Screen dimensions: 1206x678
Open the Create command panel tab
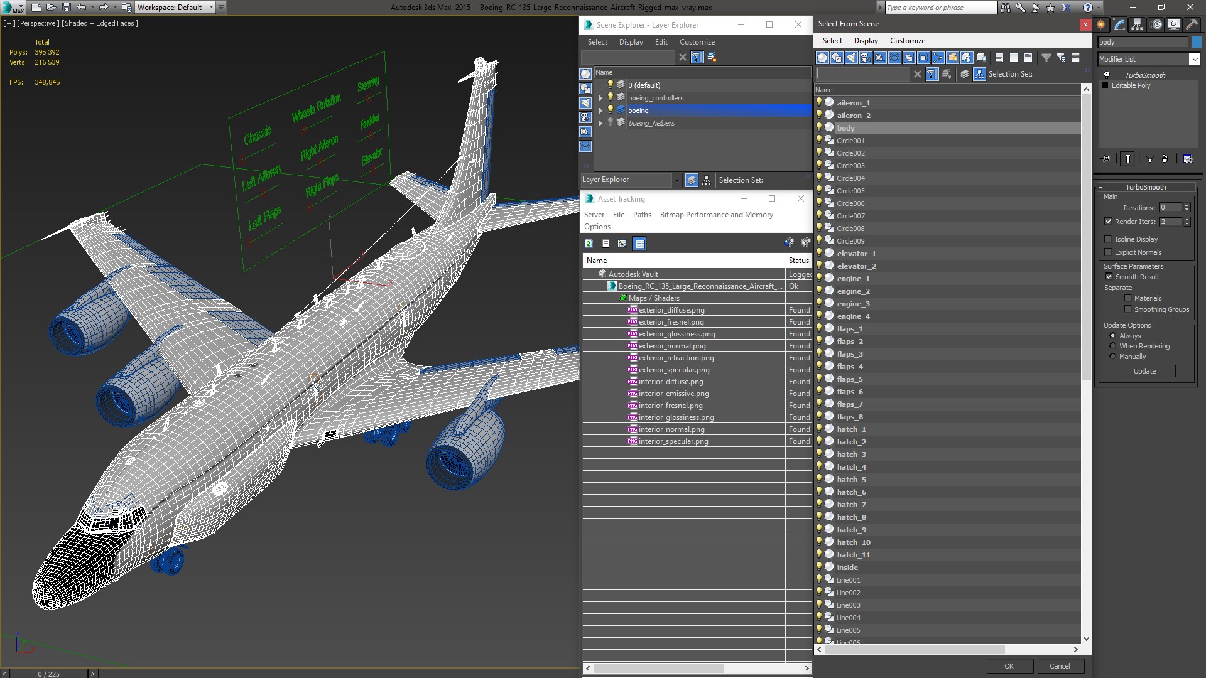(1101, 24)
